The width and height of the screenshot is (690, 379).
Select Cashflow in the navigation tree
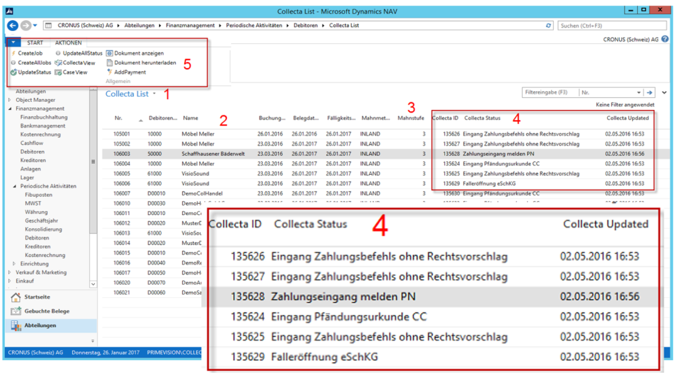[32, 143]
